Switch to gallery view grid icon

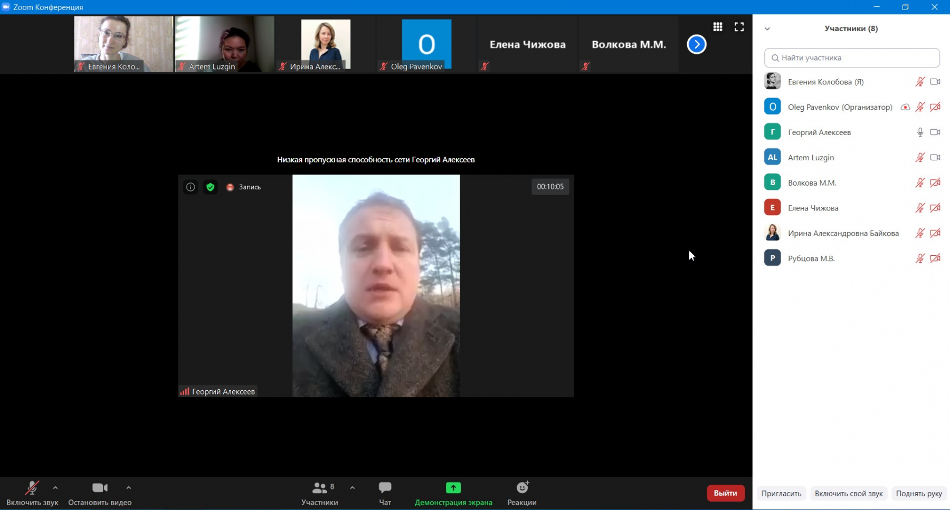point(718,27)
